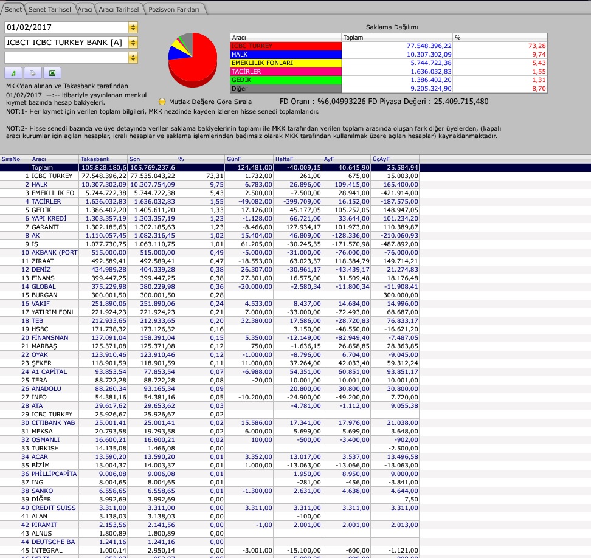Click HALK in the broker list
Viewport: 591px width, 558px height.
[40, 185]
